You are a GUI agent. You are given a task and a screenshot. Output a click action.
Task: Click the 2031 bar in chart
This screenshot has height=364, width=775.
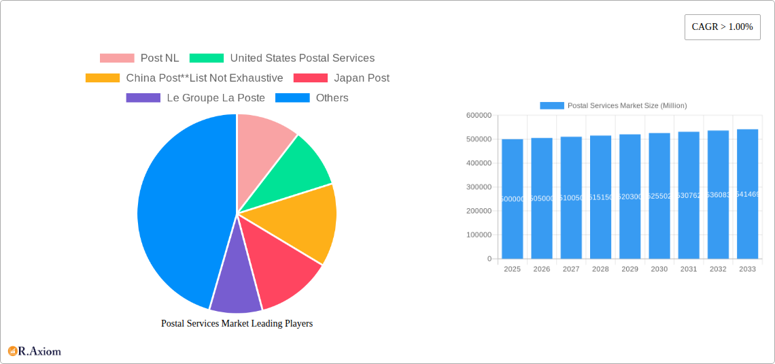(689, 195)
